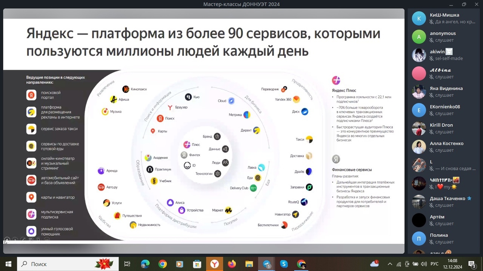Click the Кинопоиск icon on the slide
The height and width of the screenshot is (271, 483).
click(x=126, y=89)
